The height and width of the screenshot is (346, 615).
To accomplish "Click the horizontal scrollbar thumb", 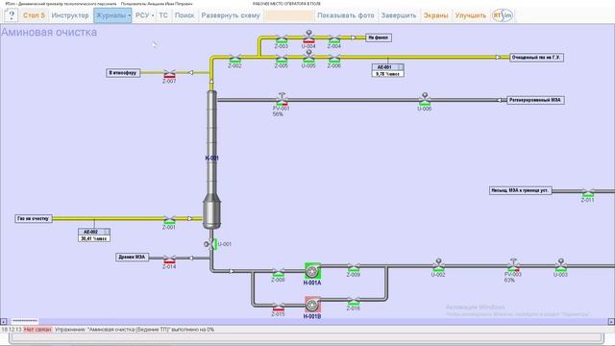I will pyautogui.click(x=25, y=321).
